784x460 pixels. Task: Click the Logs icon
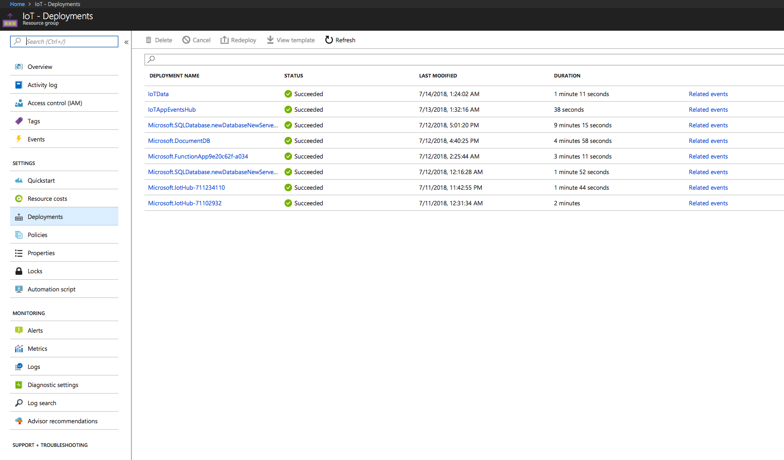pos(19,367)
